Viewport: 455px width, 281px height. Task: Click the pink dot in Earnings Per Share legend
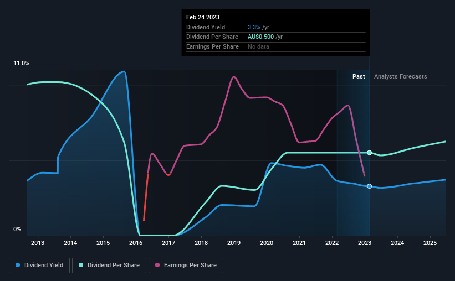[157, 265]
